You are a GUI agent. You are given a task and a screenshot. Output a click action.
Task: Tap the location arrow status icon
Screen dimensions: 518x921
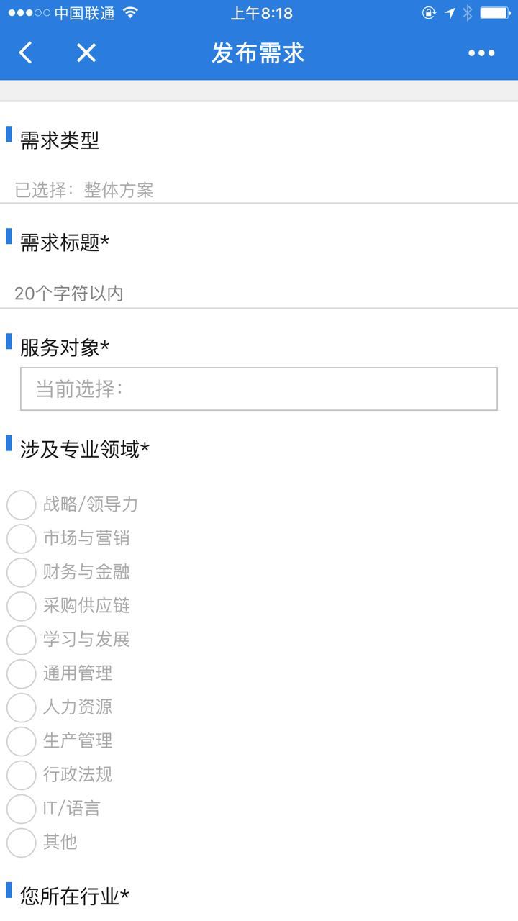[x=450, y=13]
